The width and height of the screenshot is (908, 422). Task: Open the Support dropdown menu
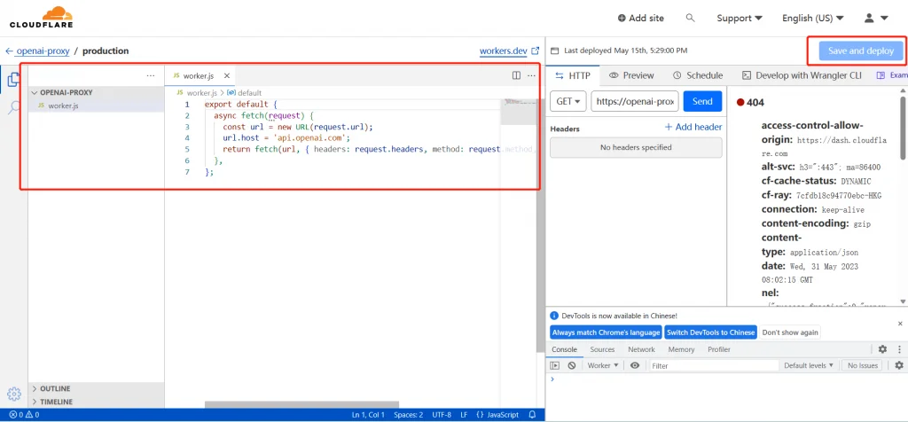(x=740, y=18)
